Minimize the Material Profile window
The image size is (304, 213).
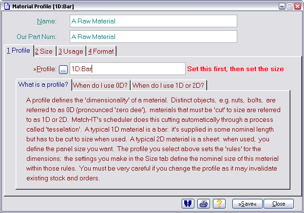click(282, 6)
